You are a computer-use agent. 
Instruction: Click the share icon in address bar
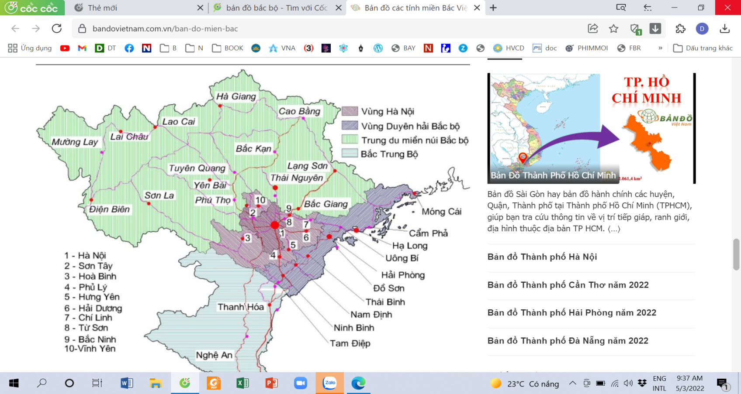click(592, 29)
